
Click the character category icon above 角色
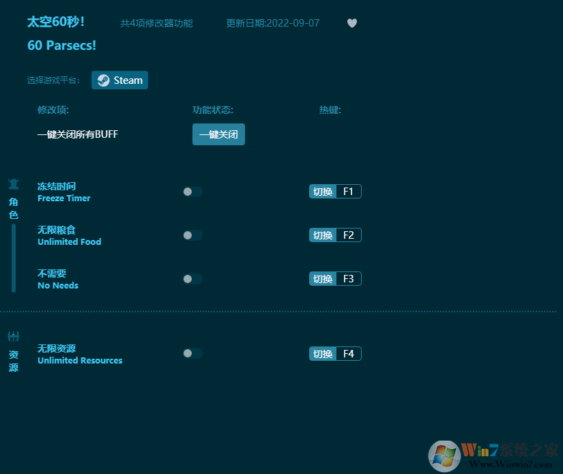tap(14, 183)
